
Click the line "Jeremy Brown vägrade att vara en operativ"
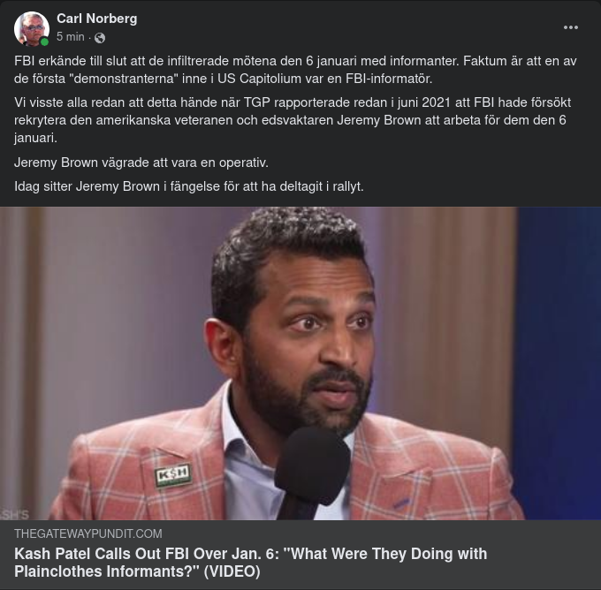pos(141,163)
